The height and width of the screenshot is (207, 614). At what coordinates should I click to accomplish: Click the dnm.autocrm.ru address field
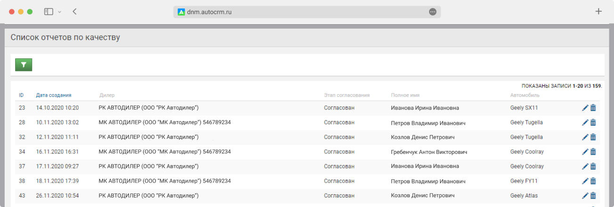302,12
